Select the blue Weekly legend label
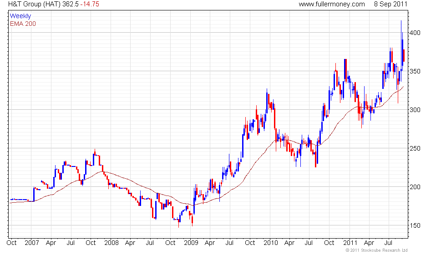 [x=20, y=16]
